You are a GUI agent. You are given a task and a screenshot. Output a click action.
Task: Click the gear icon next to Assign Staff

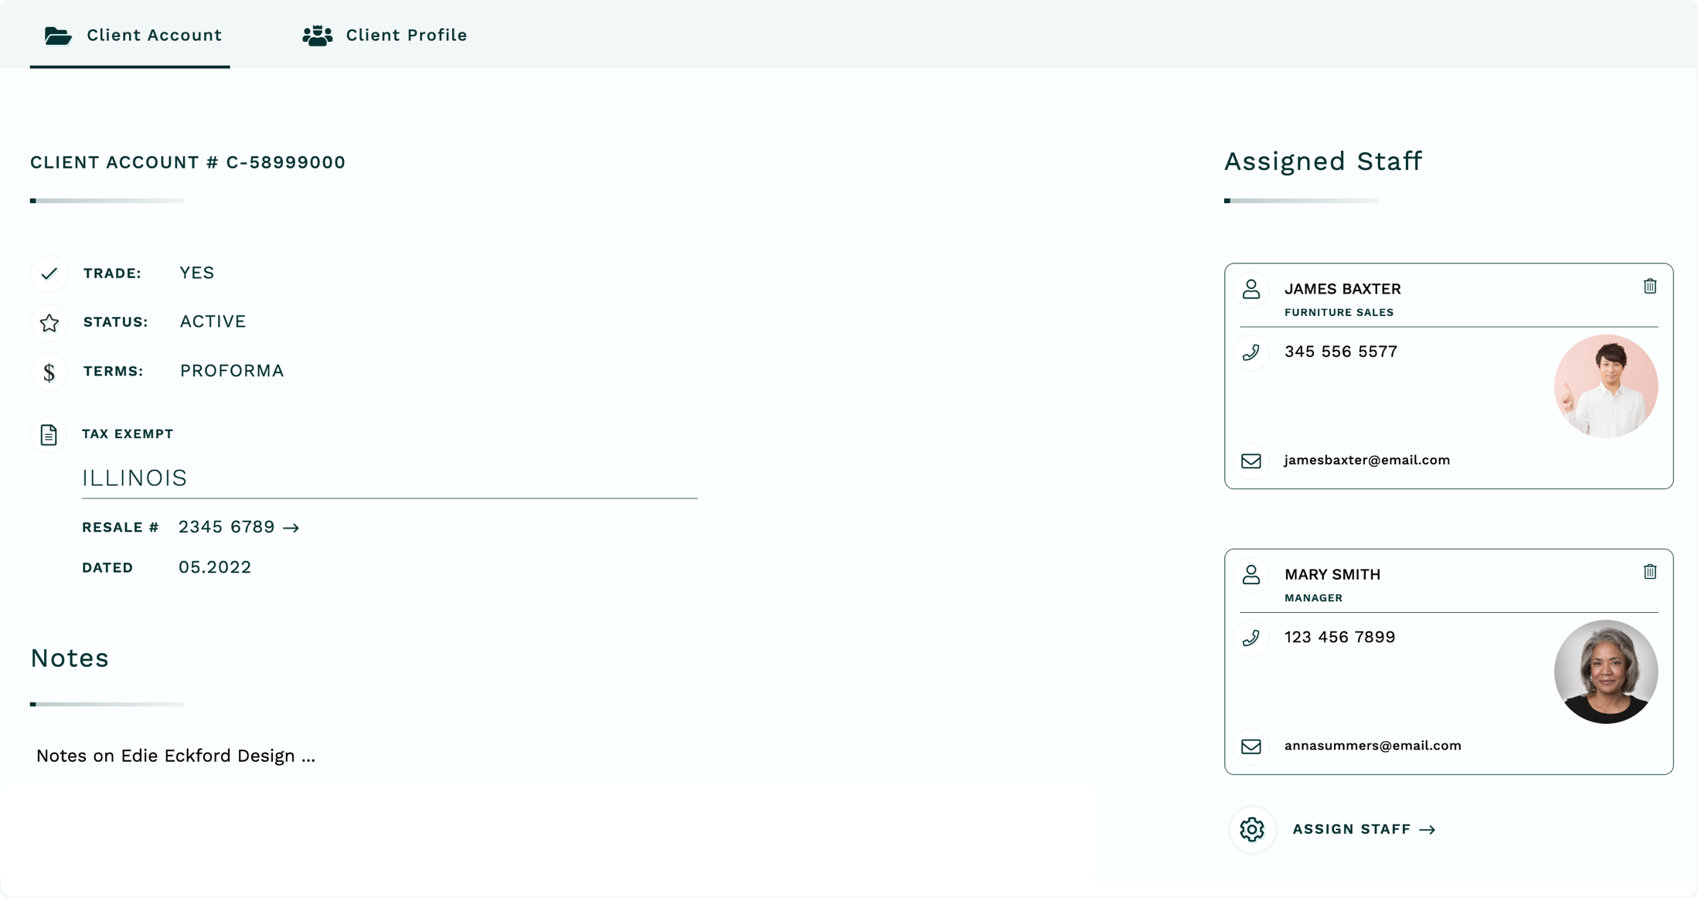1252,829
